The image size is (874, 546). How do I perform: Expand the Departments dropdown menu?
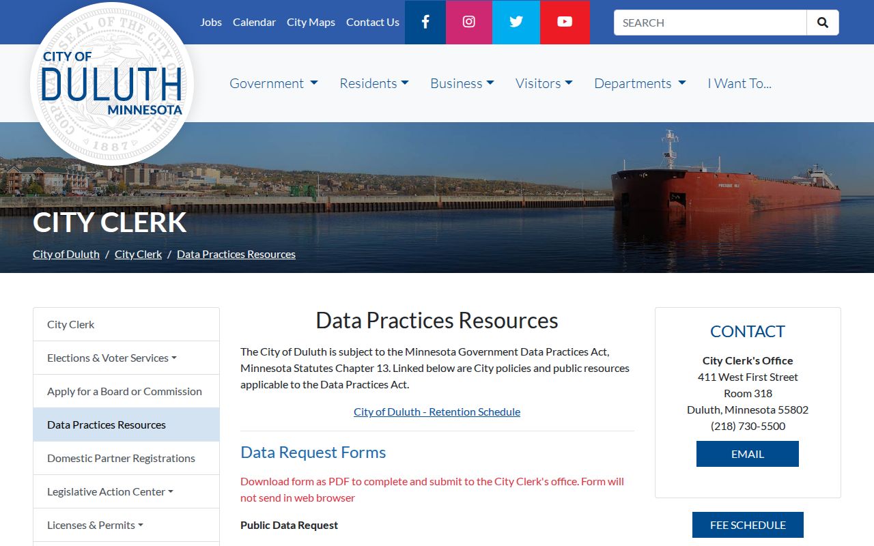click(x=640, y=83)
